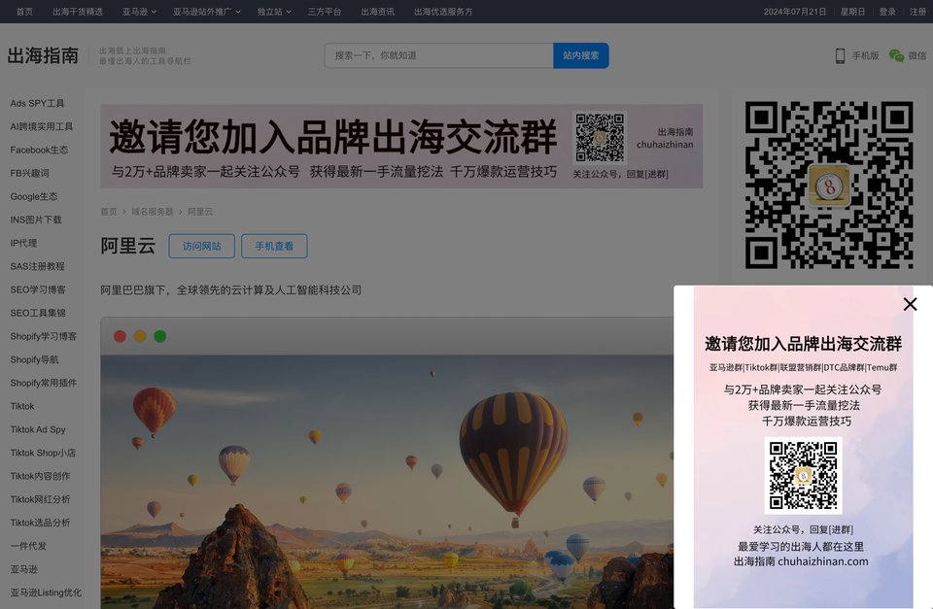Click the large QR code in the sidebar
933x609 pixels.
click(x=829, y=185)
